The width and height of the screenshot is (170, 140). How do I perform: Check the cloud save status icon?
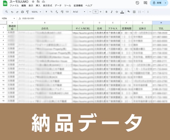pos(43,1)
